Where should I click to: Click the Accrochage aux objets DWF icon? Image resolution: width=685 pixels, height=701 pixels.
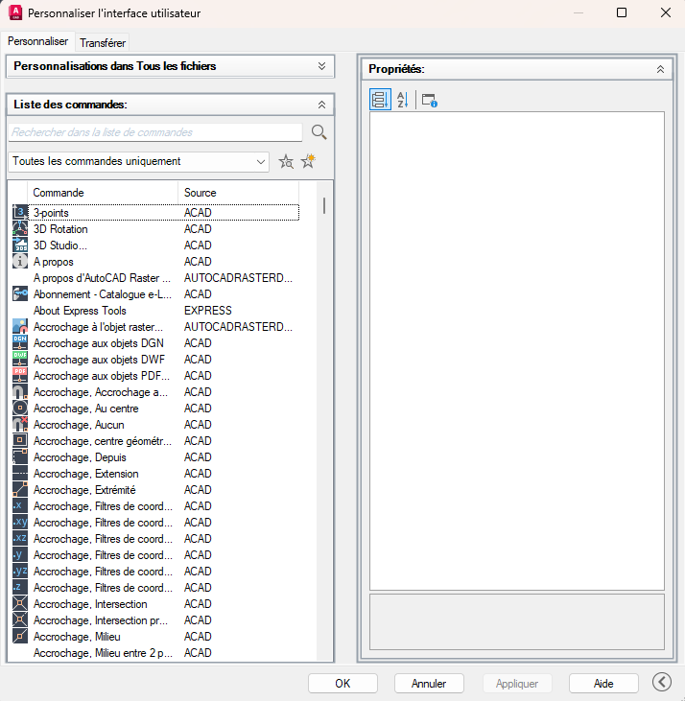(x=20, y=359)
